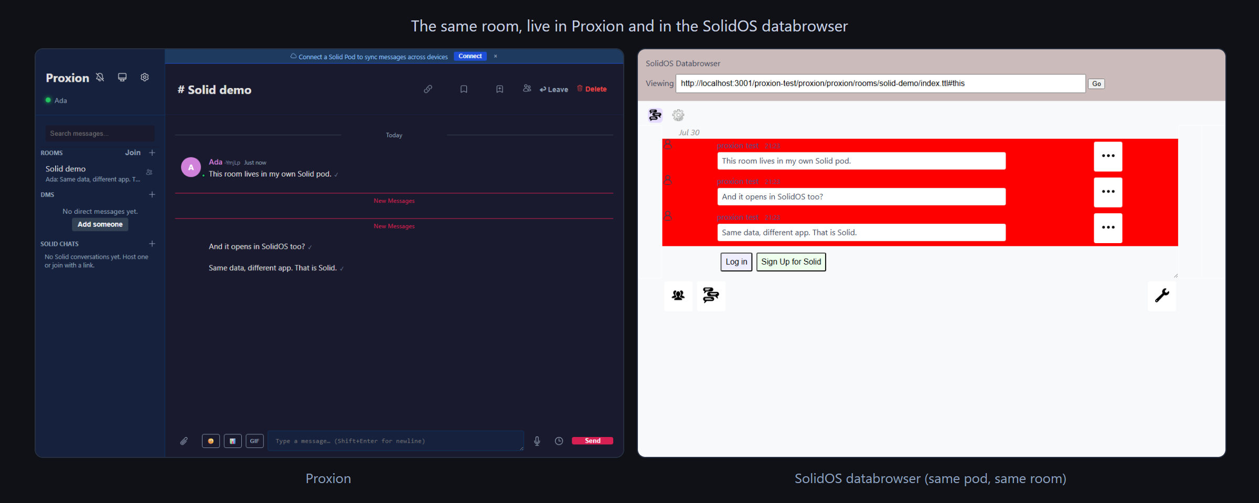1259x503 pixels.
Task: Send the message
Action: (593, 441)
